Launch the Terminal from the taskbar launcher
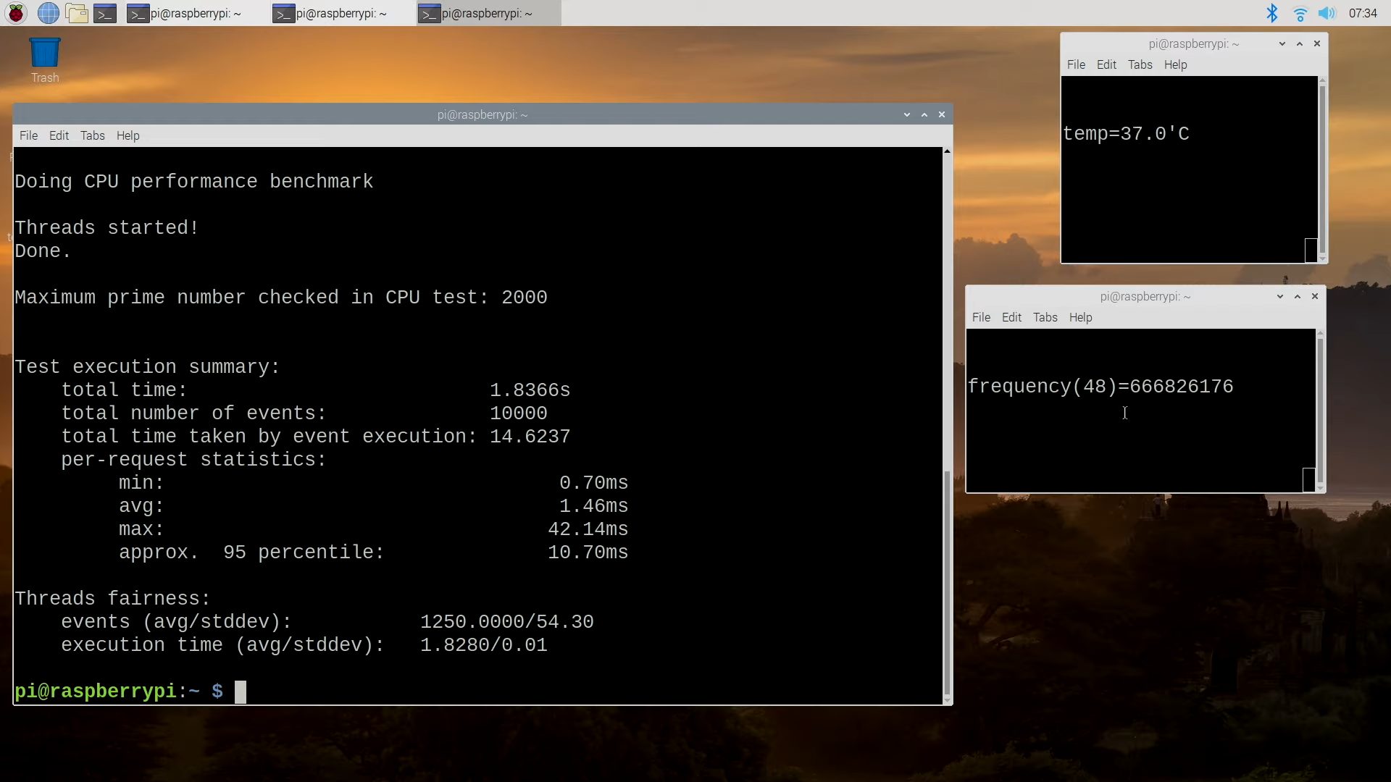Viewport: 1391px width, 782px height. pyautogui.click(x=105, y=13)
